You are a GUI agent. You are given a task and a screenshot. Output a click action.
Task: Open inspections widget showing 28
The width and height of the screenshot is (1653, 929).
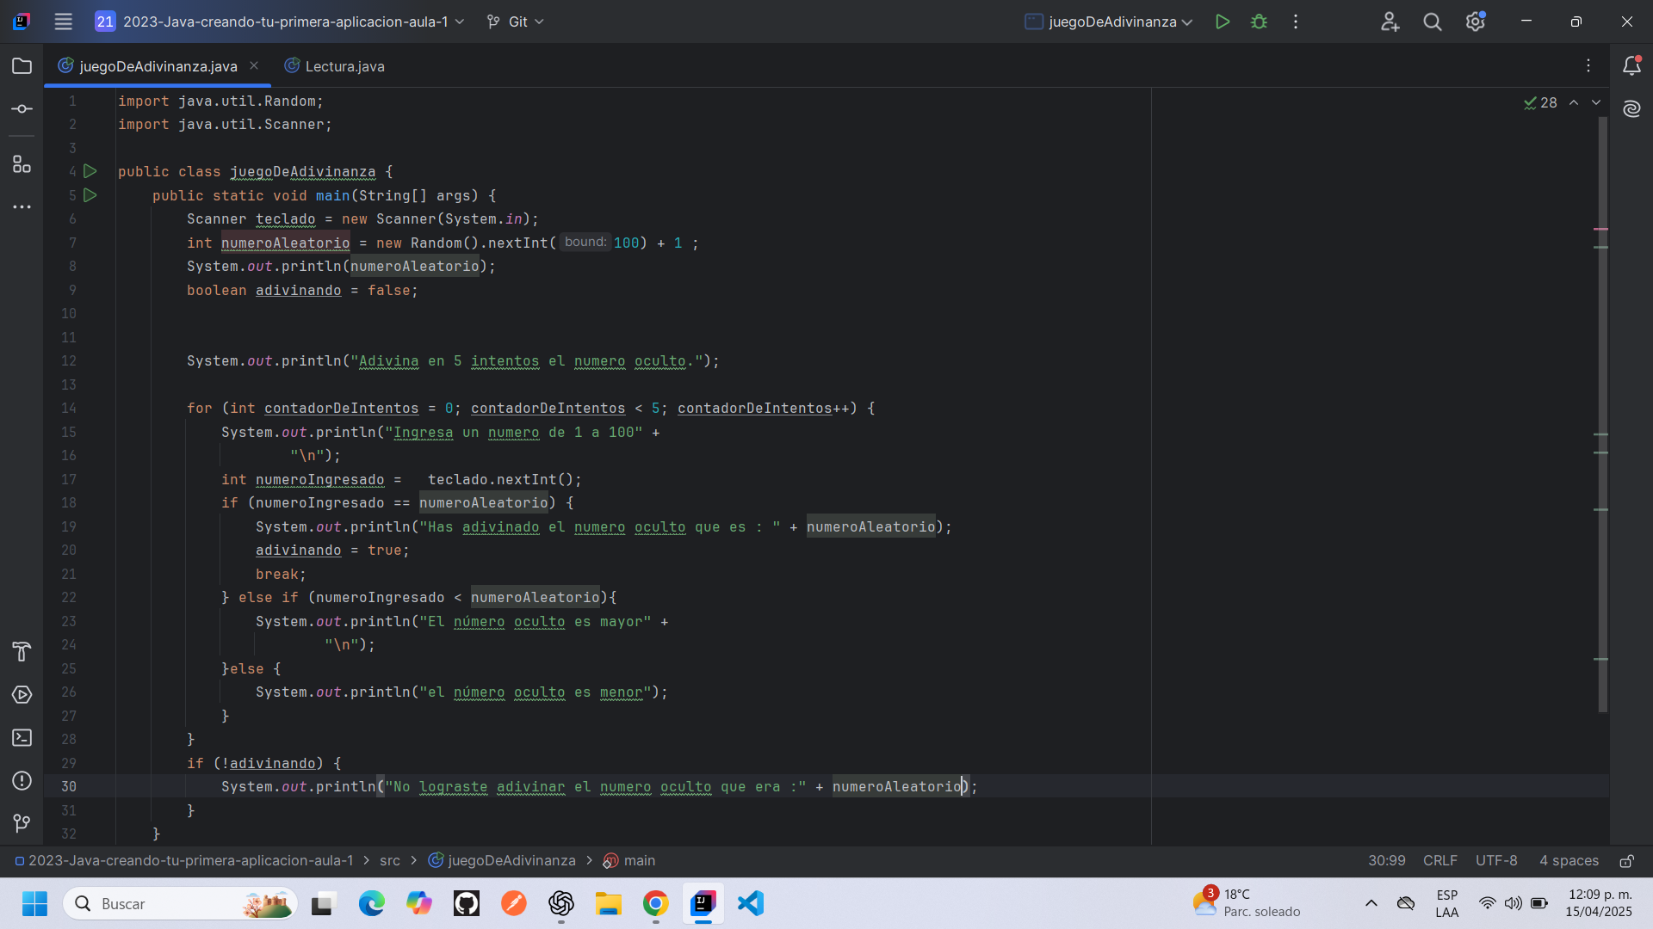[1540, 102]
